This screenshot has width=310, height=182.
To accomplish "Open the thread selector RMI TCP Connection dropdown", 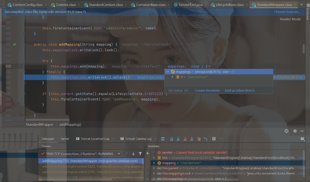I will pos(81,154).
